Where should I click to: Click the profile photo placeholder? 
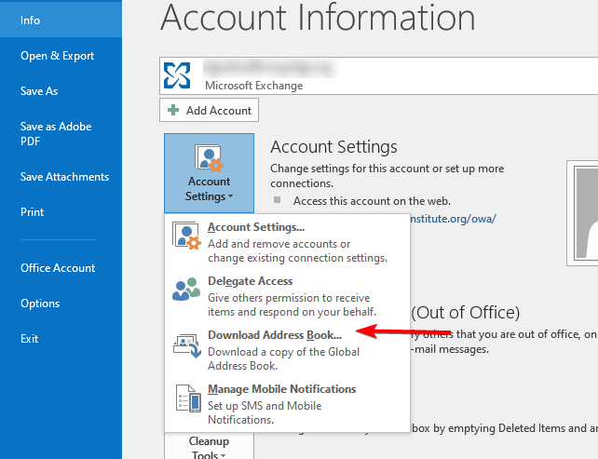click(583, 213)
